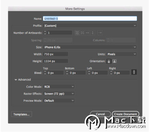Select the portrait orientation icon

[x=109, y=61]
